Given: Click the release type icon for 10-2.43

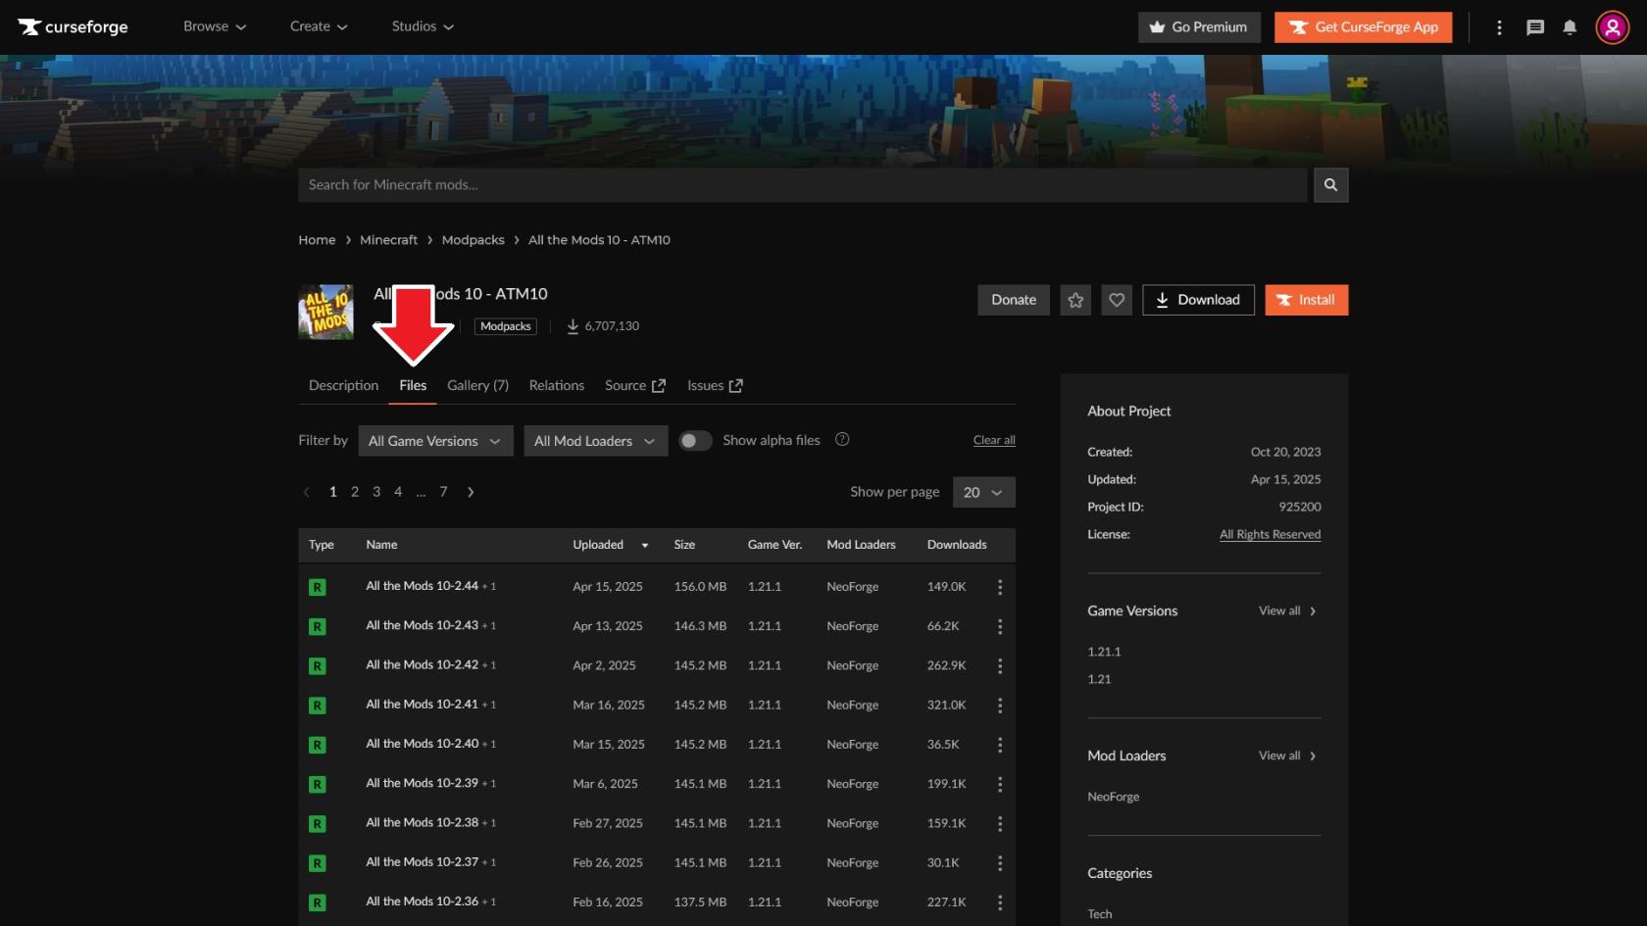Looking at the screenshot, I should coord(318,626).
